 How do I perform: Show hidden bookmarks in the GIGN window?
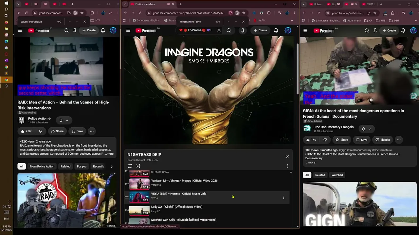pos(415,20)
